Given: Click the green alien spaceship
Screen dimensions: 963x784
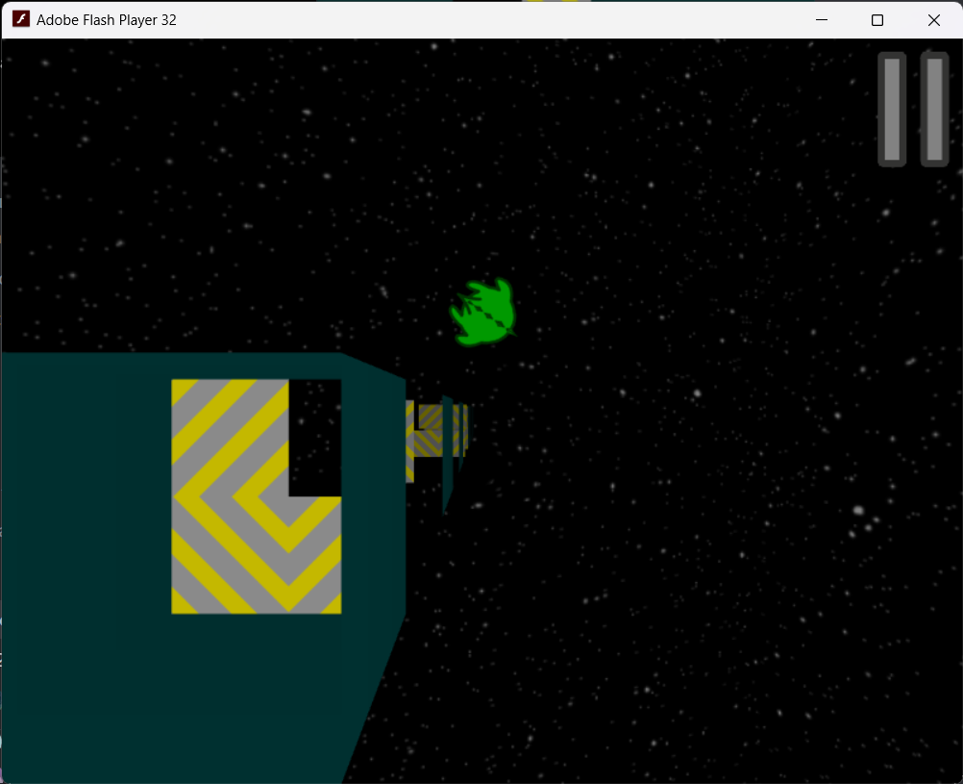Looking at the screenshot, I should tap(482, 313).
